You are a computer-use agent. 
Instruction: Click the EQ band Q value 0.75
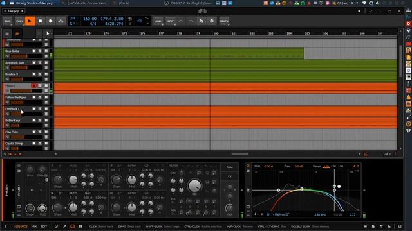(x=352, y=214)
